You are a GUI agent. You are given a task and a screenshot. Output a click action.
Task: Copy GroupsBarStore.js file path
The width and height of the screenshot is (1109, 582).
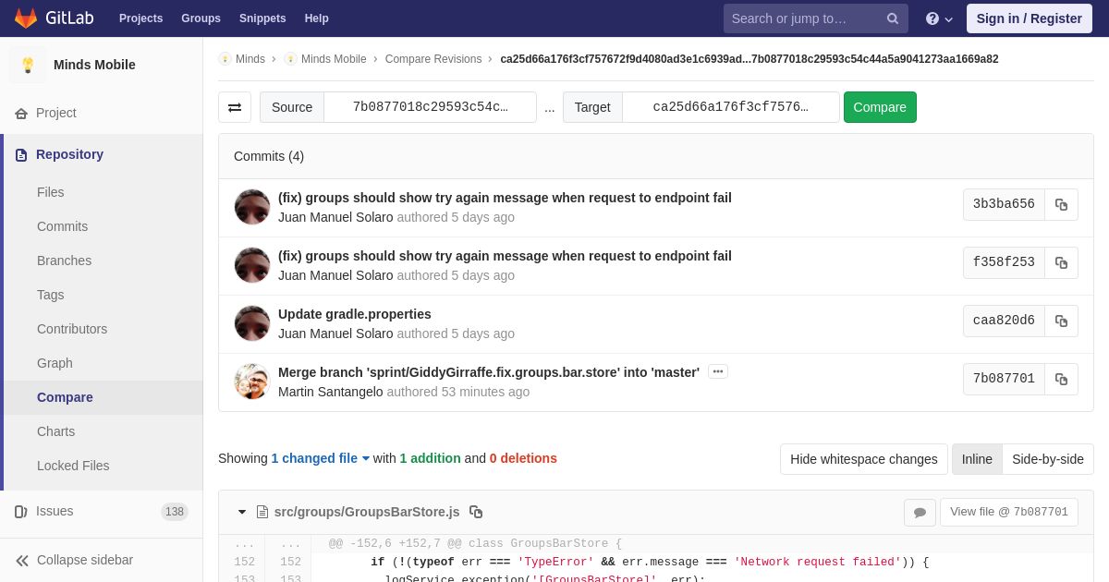coord(476,512)
